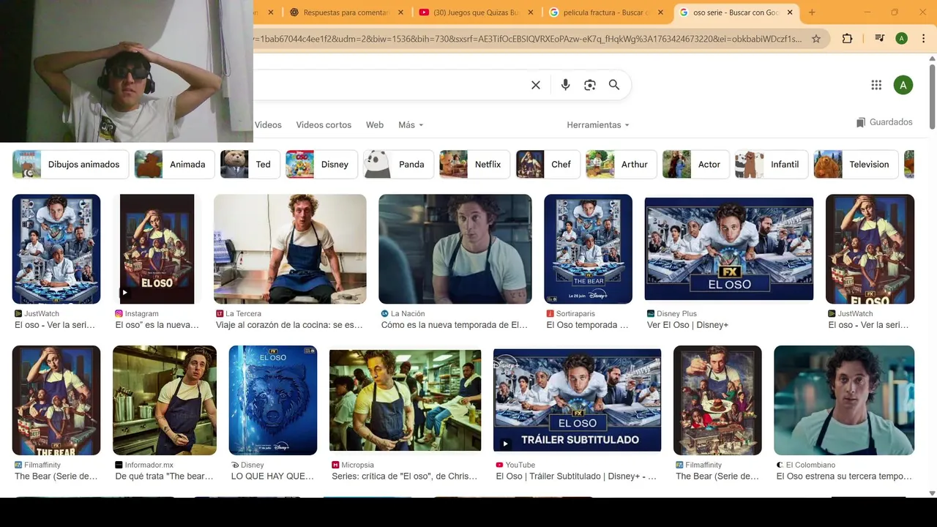Open the media controls icon in toolbar
This screenshot has width=937, height=527.
(880, 39)
